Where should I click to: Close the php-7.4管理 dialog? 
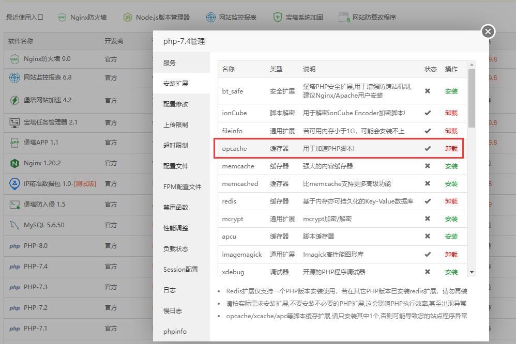point(488,32)
